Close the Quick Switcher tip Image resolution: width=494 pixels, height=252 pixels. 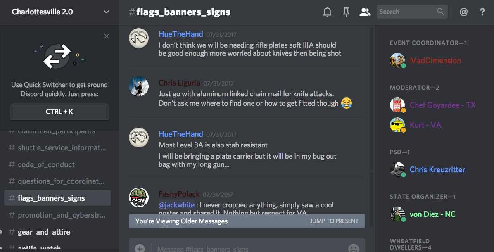click(x=107, y=36)
